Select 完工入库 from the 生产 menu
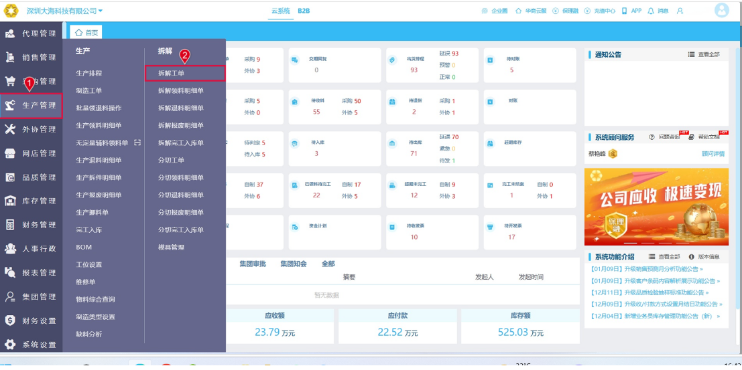 [x=89, y=229]
